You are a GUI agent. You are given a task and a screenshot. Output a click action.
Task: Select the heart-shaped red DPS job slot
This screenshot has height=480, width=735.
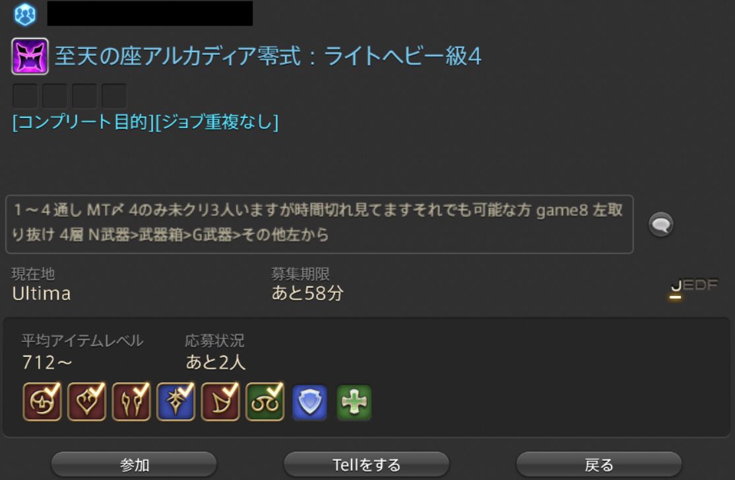pyautogui.click(x=86, y=402)
